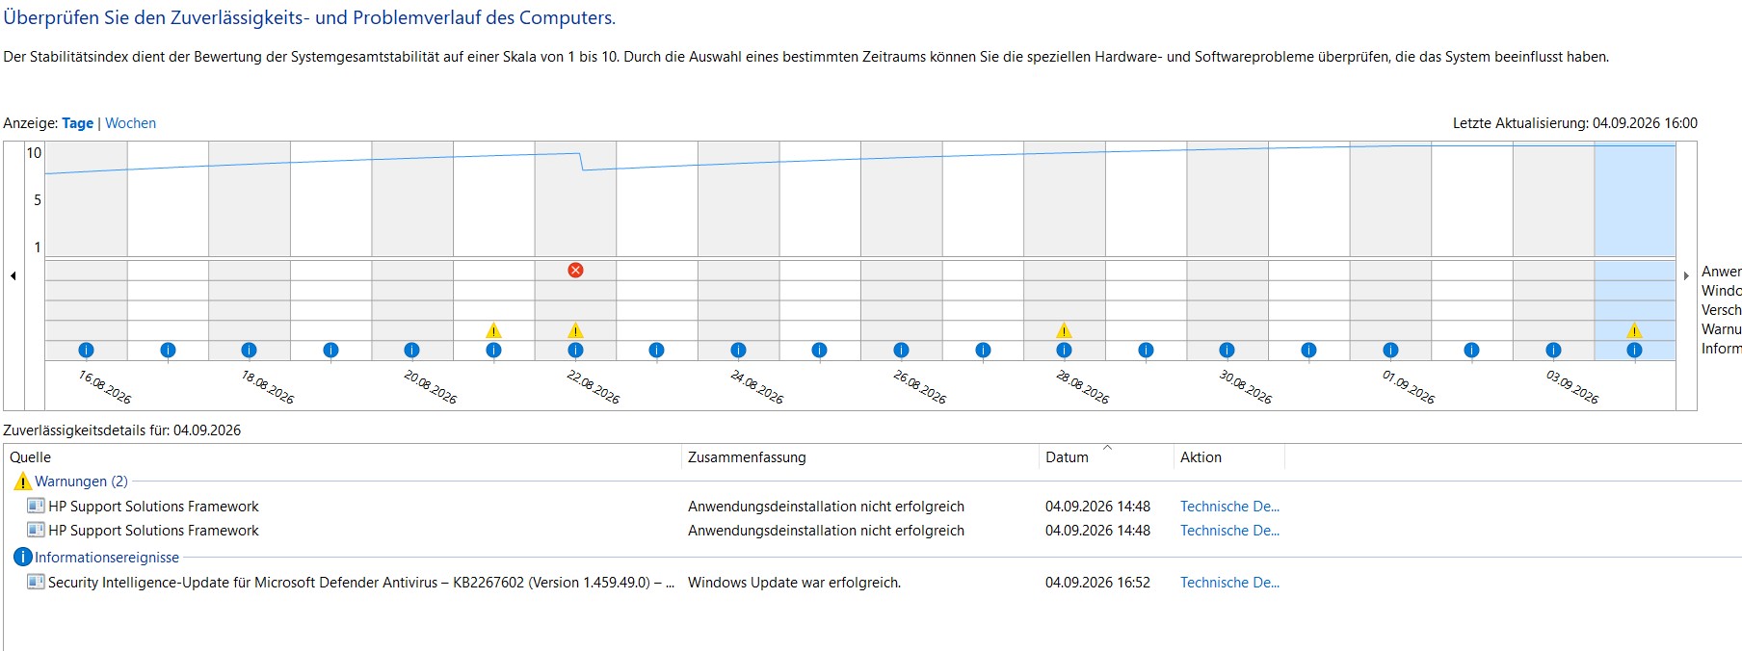The image size is (1742, 651).
Task: Click the red error icon on 22.08.2026
Action: coord(575,270)
